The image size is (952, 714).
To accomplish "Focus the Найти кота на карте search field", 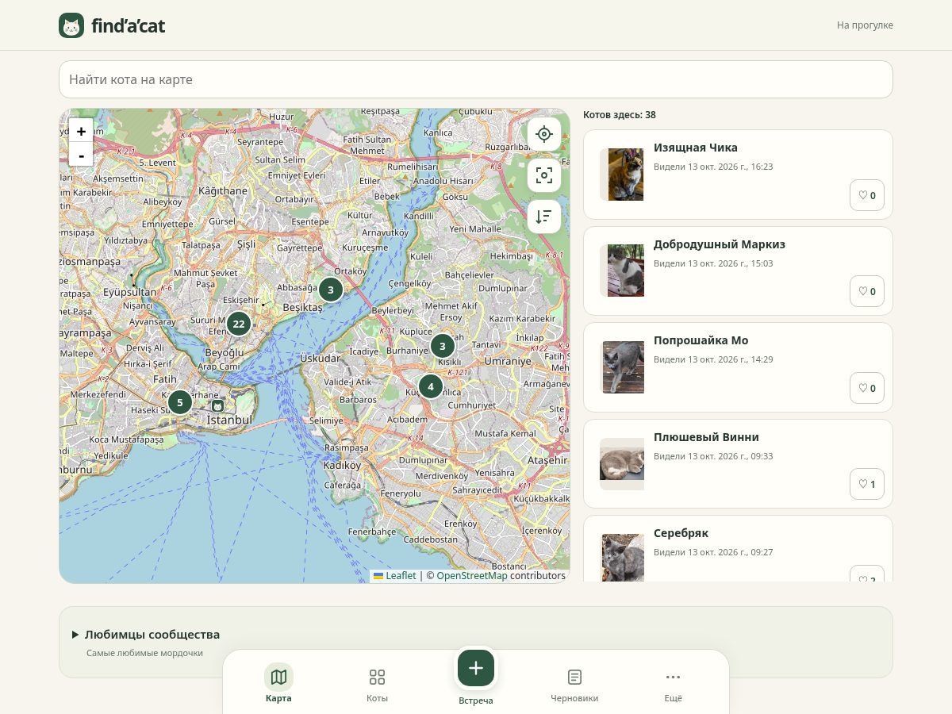I will pyautogui.click(x=476, y=79).
